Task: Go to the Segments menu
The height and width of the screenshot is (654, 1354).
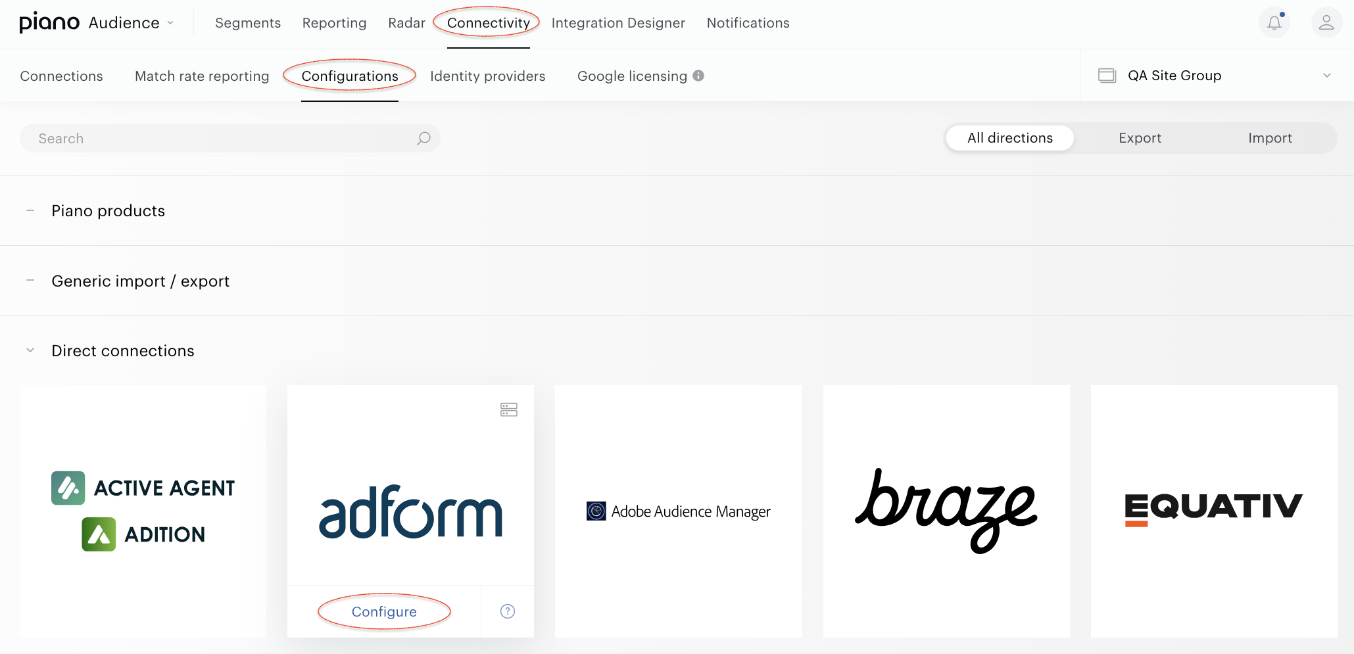Action: (x=248, y=23)
